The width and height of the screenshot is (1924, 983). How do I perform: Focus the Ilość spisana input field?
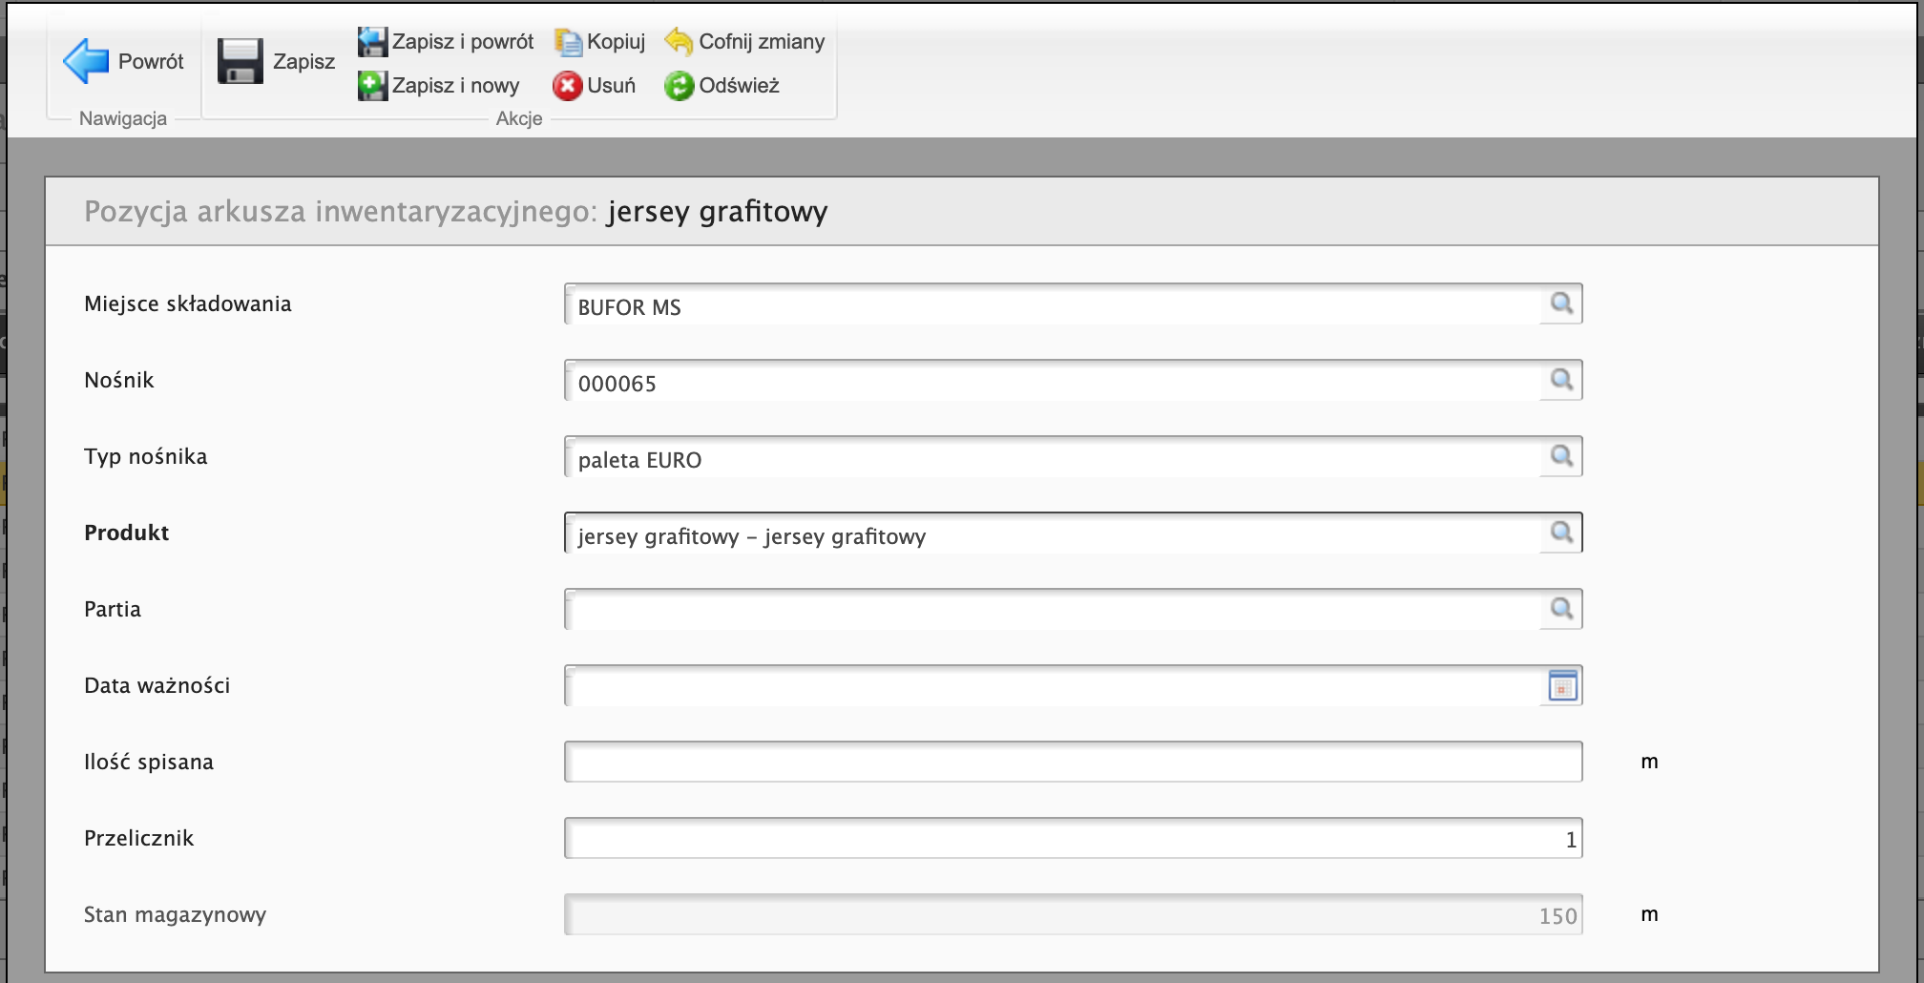tap(1073, 762)
